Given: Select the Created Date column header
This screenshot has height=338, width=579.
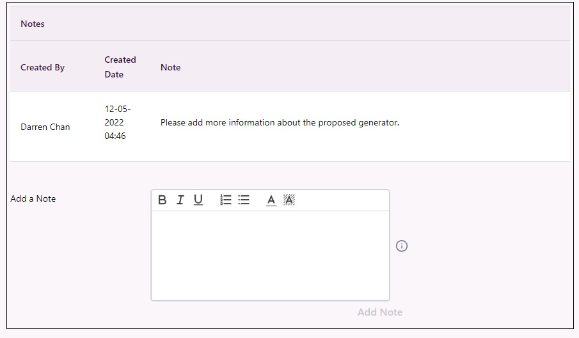Looking at the screenshot, I should pos(120,67).
